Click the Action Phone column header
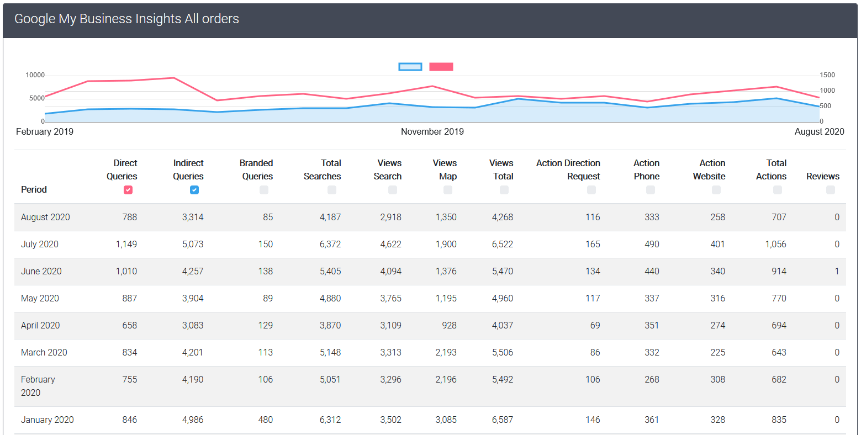This screenshot has width=861, height=435. click(647, 169)
